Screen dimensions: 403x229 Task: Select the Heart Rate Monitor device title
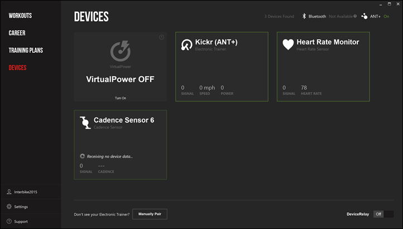pos(328,42)
